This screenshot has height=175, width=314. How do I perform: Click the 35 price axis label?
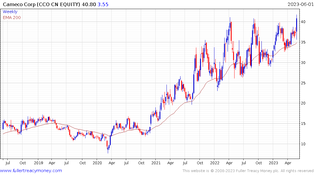[303, 42]
